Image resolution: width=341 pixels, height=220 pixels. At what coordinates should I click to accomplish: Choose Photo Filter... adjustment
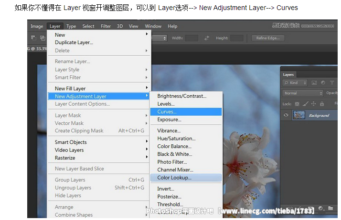click(186, 162)
